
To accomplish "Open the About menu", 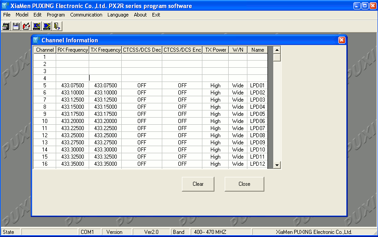I will click(x=140, y=15).
